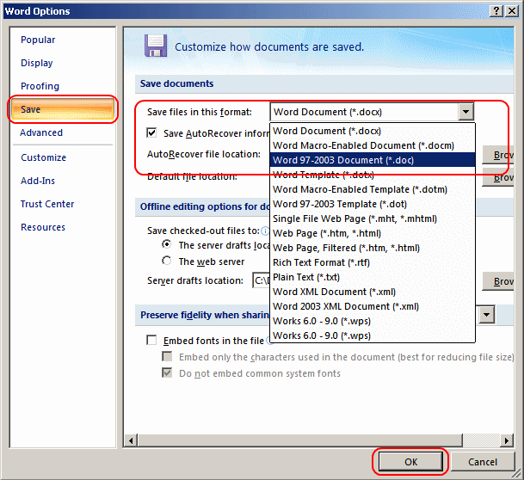524x480 pixels.
Task: Choose Word Macro-Enabled Template (*.dotm)
Action: [x=373, y=189]
